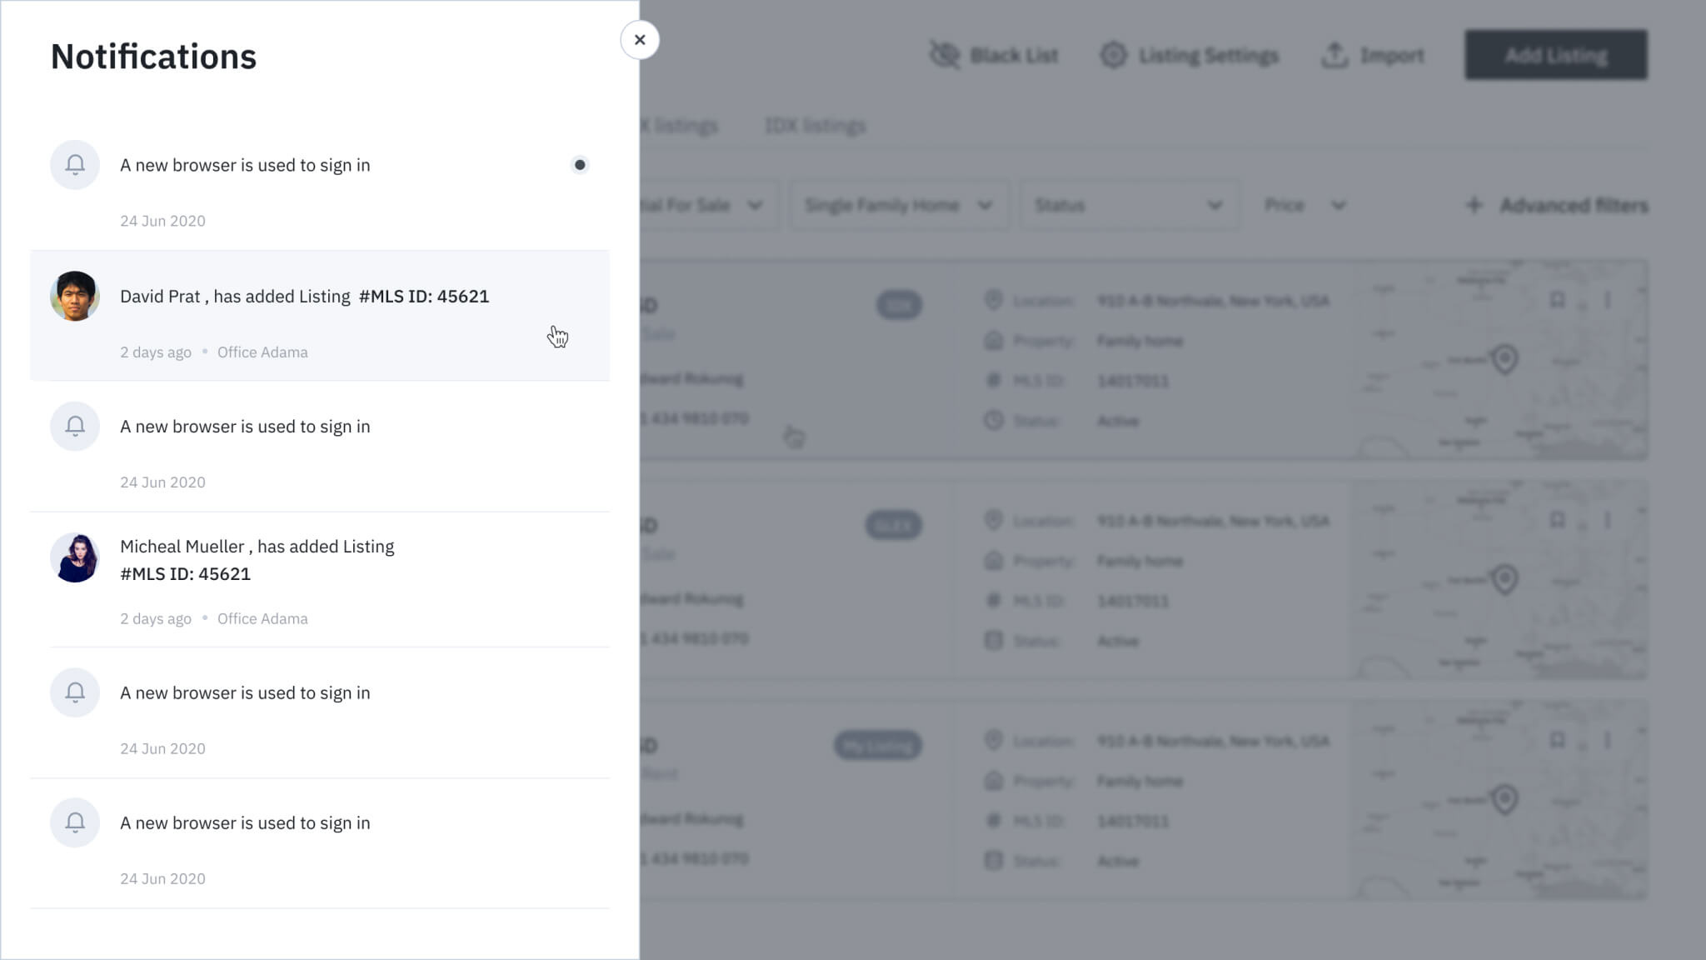
Task: Open the Price dropdown
Action: pos(1304,205)
